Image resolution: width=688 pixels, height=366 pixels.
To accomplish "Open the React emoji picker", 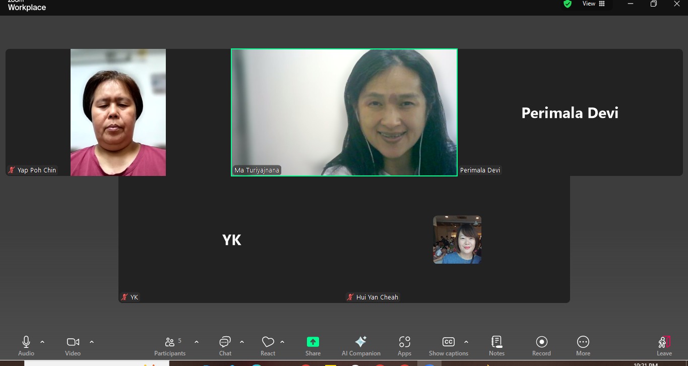I will point(268,342).
